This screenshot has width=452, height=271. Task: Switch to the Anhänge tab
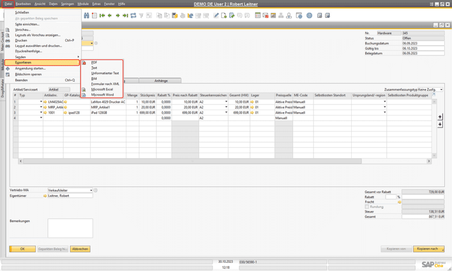[x=160, y=81]
